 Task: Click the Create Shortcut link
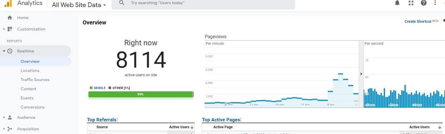point(418,21)
